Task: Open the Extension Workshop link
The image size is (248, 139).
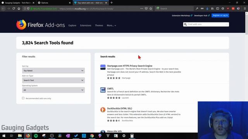Action: [x=182, y=15]
